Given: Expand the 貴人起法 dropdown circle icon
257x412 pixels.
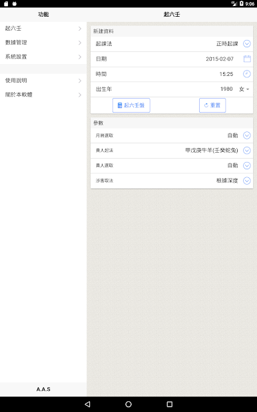Looking at the screenshot, I should (247, 150).
